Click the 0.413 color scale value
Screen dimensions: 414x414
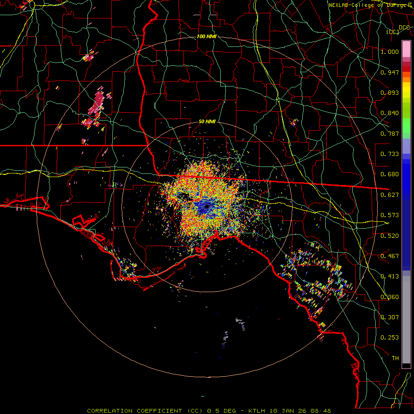[390, 276]
